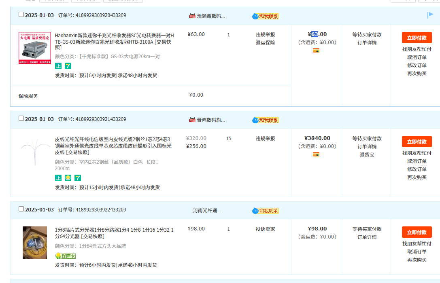Tick the checkbox for the 晋鸿数码旗 order

click(21, 118)
